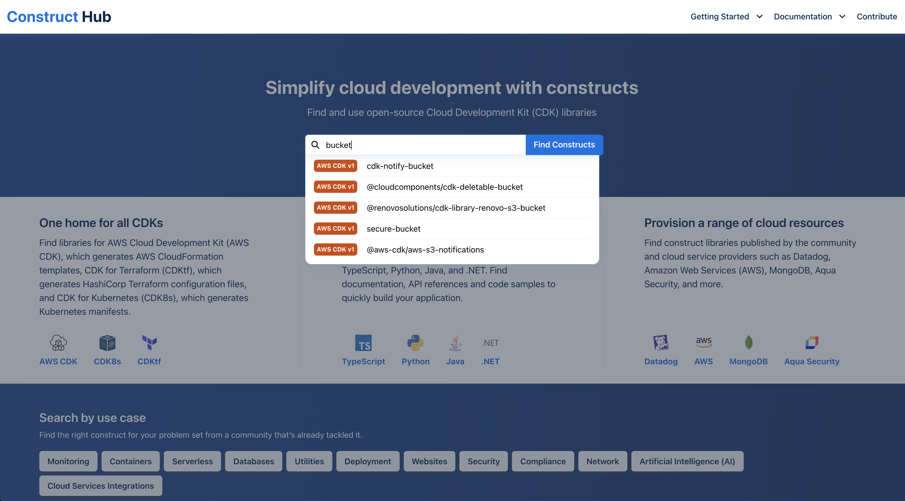905x501 pixels.
Task: Open the AWS provider text link
Action: click(704, 361)
